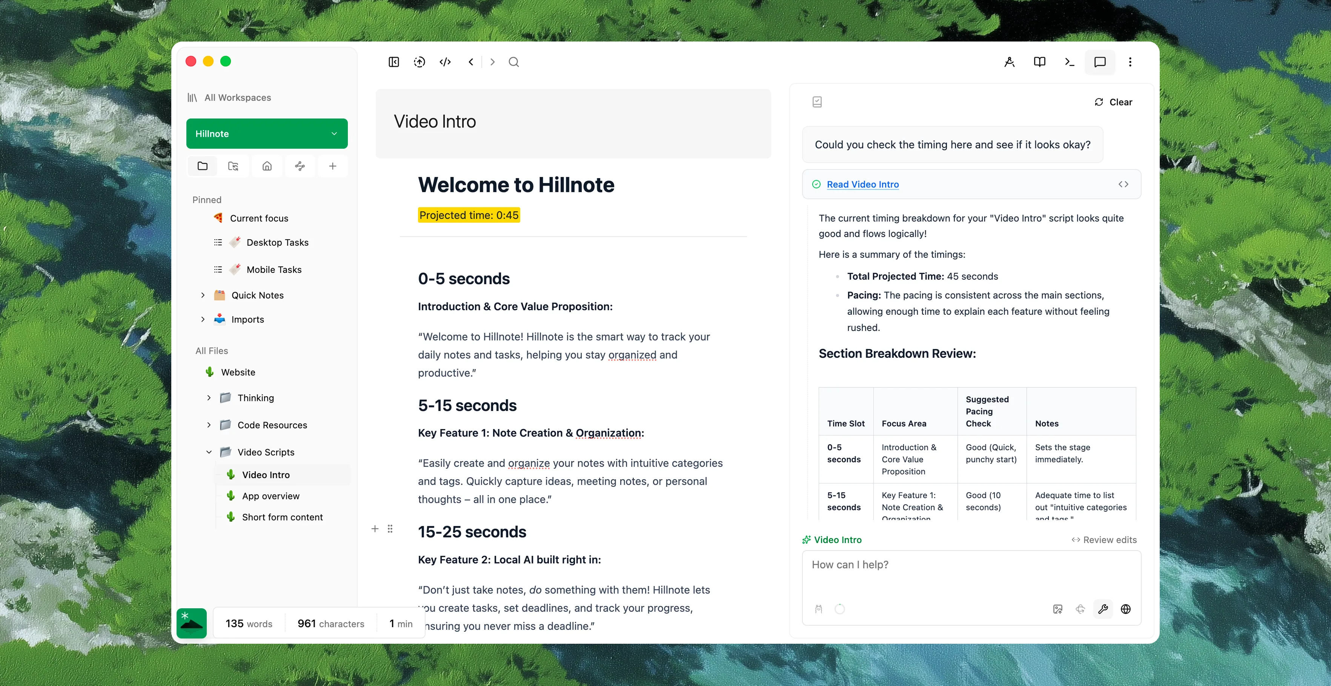This screenshot has width=1331, height=686.
Task: Click the 5-15 seconds heading
Action: click(x=467, y=405)
